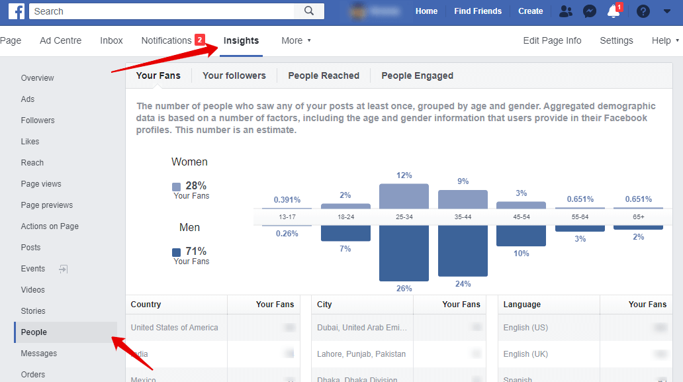Open Stories in sidebar
This screenshot has height=382, width=683.
[x=33, y=311]
